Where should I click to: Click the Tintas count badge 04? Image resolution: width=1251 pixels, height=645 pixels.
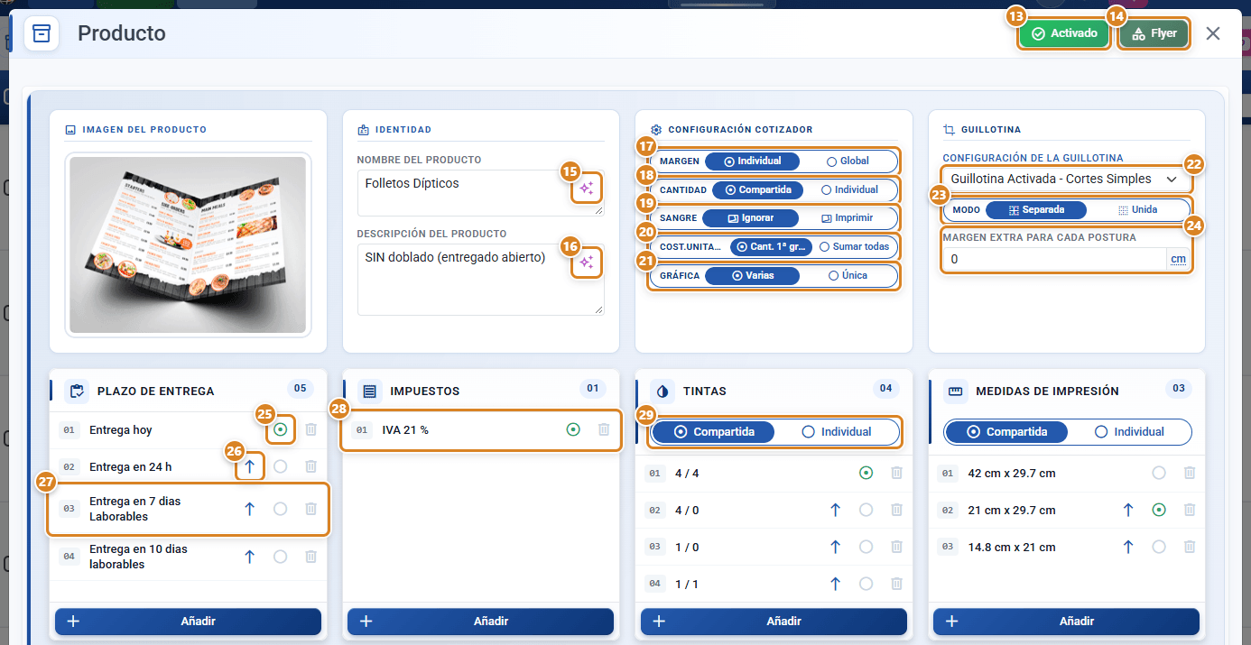click(x=886, y=389)
